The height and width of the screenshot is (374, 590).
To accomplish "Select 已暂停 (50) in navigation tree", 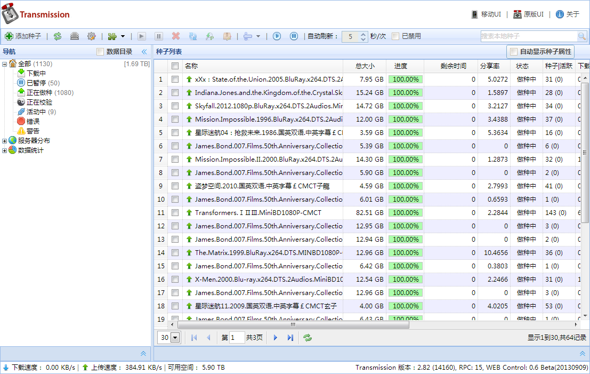I will [x=43, y=83].
